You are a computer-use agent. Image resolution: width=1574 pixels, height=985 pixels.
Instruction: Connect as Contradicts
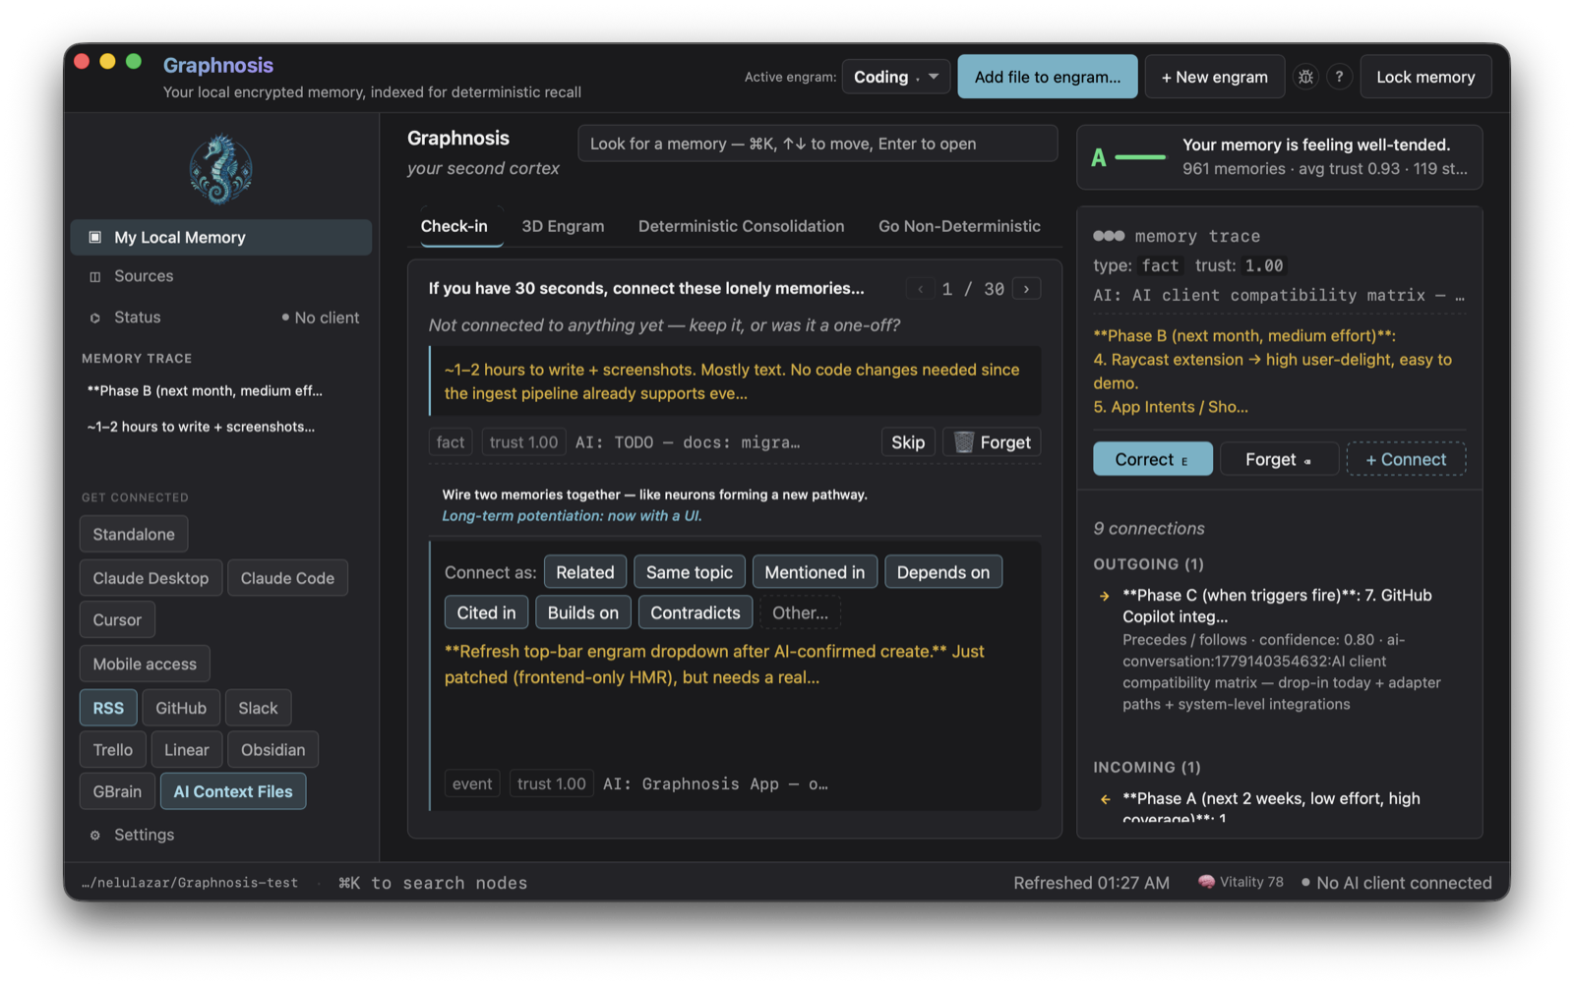(696, 612)
